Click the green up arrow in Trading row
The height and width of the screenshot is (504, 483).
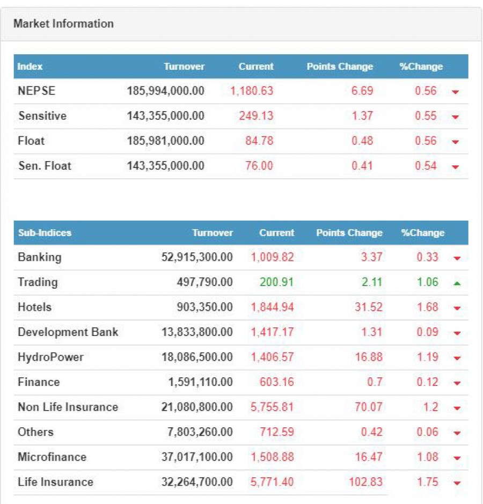pyautogui.click(x=457, y=283)
